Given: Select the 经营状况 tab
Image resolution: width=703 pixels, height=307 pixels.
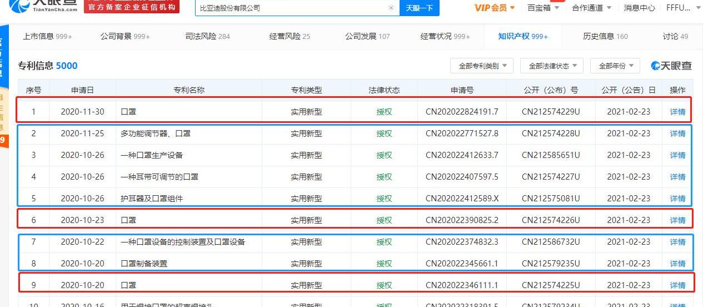Looking at the screenshot, I should 445,36.
